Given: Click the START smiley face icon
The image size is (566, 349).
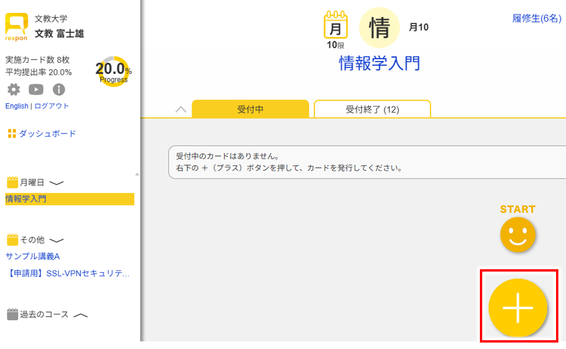Looking at the screenshot, I should tap(517, 234).
